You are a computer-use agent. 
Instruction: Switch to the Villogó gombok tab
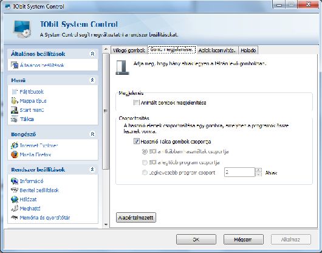129,50
